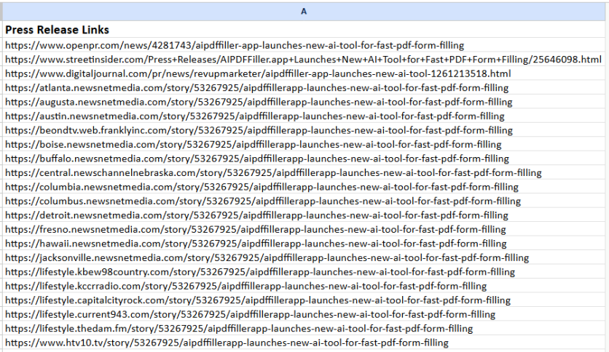Click the augusta.newsnetmedia.com link cell
Screen dimensions: 609x352
[x=304, y=102]
